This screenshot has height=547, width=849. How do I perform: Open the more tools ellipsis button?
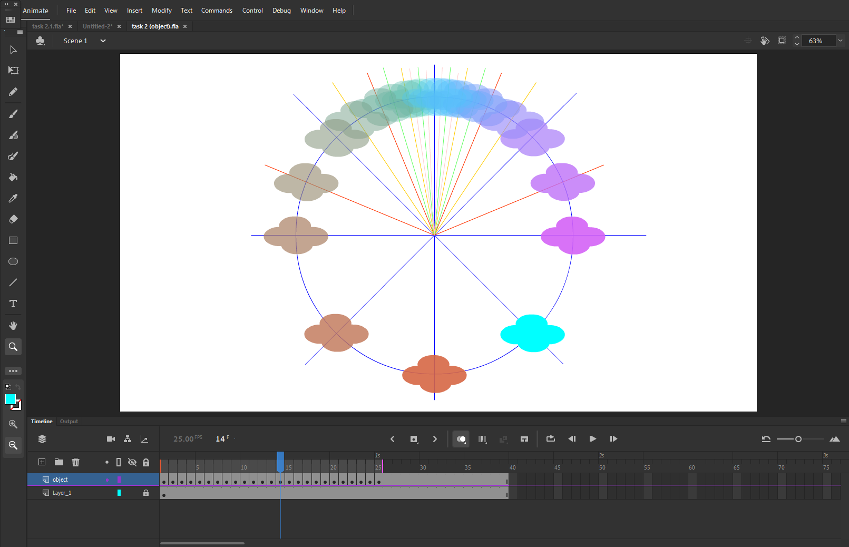(13, 371)
